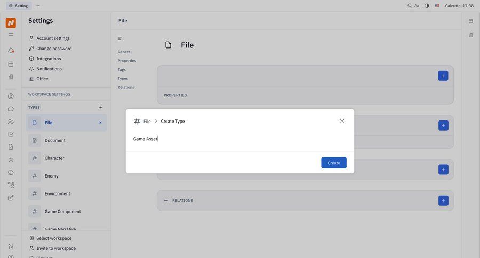Viewport: 480px width, 258px height.
Task: Expand the File type chevron
Action: tap(100, 123)
